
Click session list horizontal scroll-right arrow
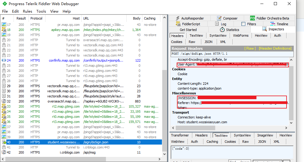tap(159, 159)
